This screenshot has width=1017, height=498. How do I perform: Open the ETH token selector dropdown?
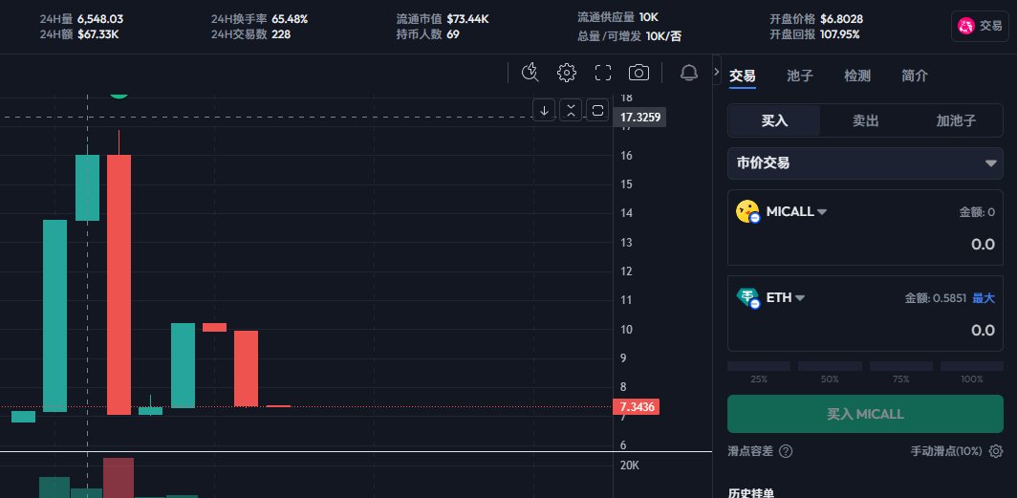(786, 297)
